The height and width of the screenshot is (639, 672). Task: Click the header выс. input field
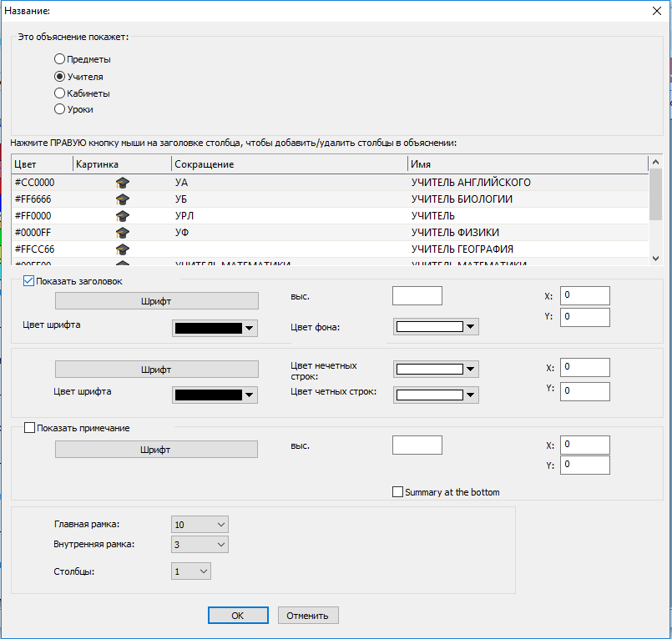pos(417,296)
